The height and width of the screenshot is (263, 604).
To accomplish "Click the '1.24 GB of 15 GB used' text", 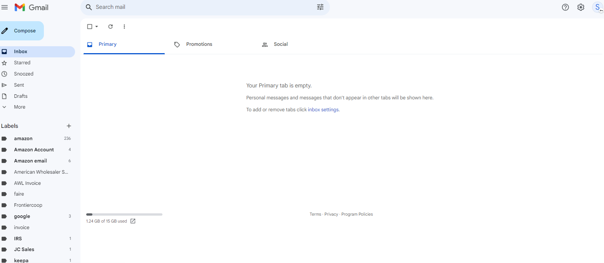I will [107, 221].
